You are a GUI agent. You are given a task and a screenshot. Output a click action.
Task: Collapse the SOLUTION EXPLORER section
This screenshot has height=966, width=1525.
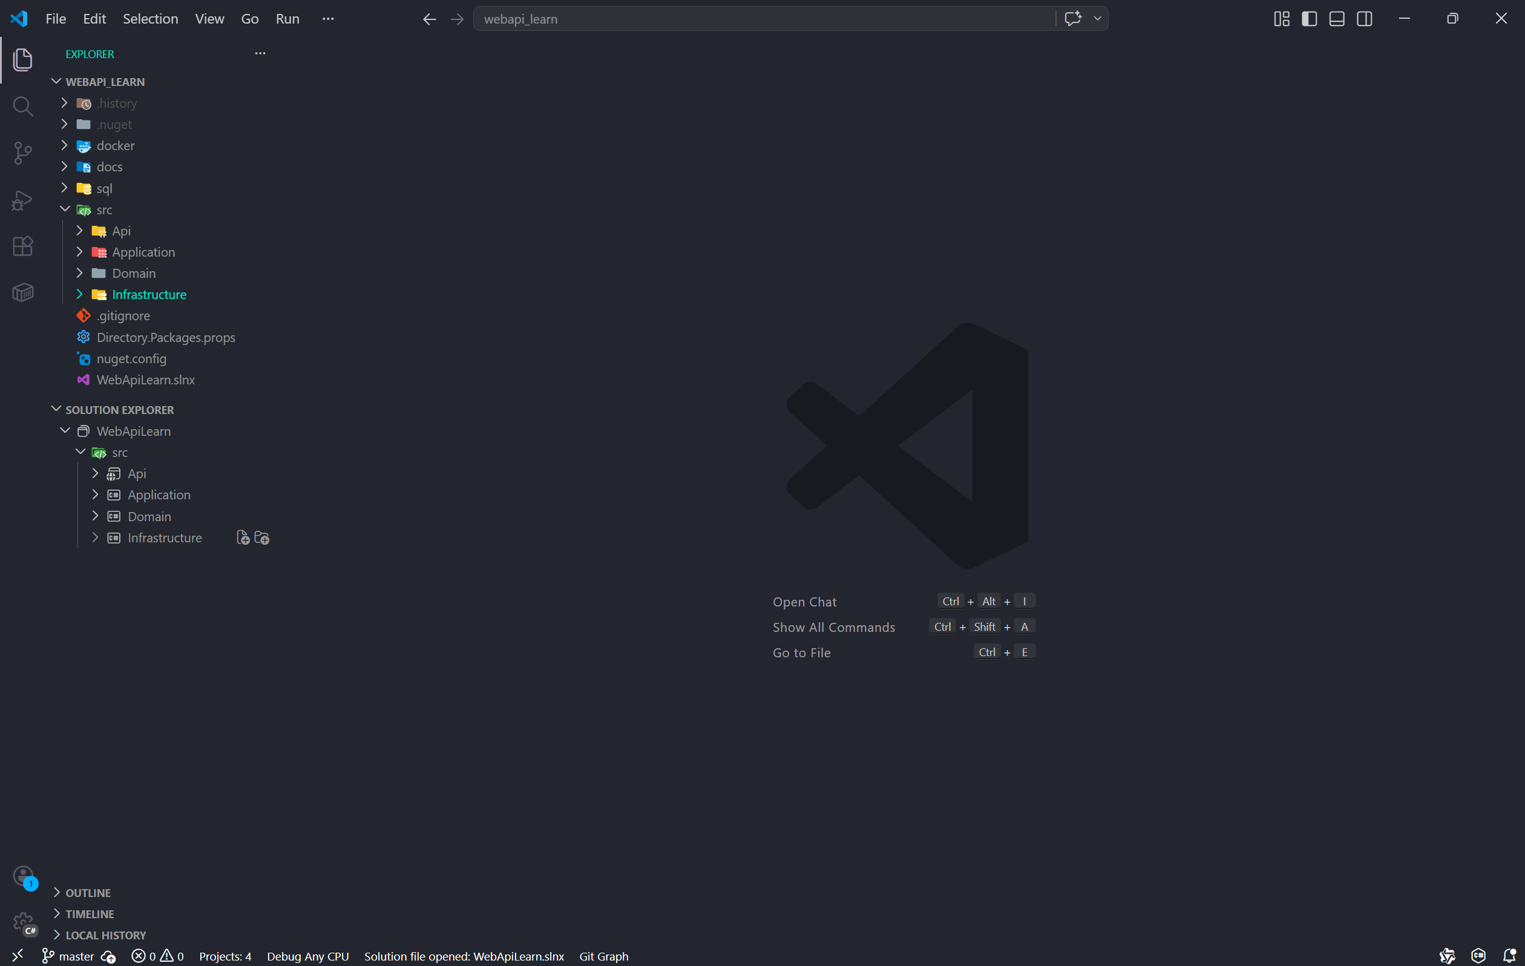pos(56,409)
